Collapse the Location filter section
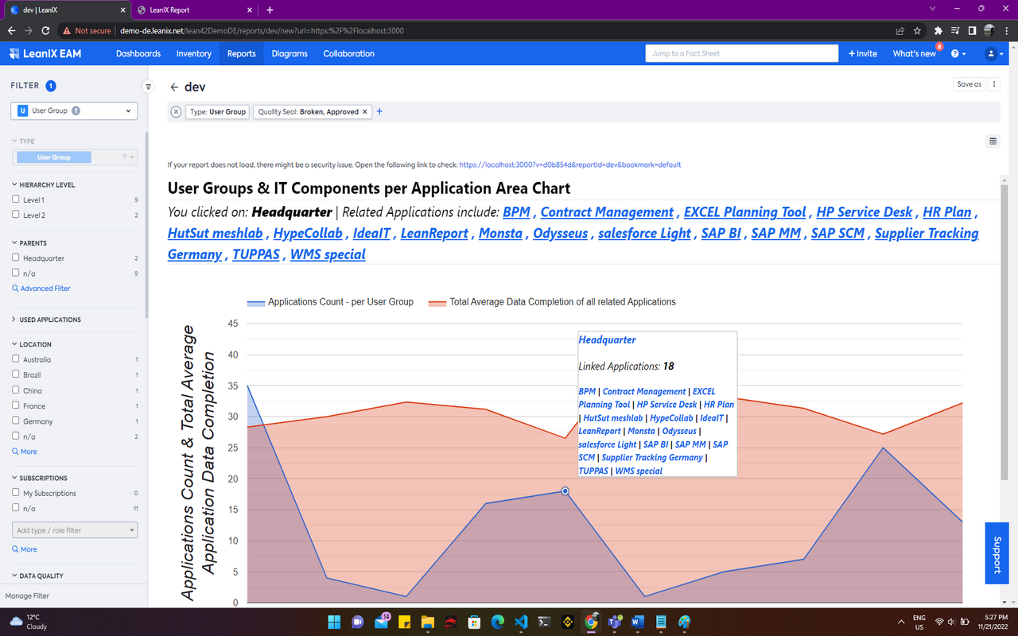1018x636 pixels. coord(32,344)
